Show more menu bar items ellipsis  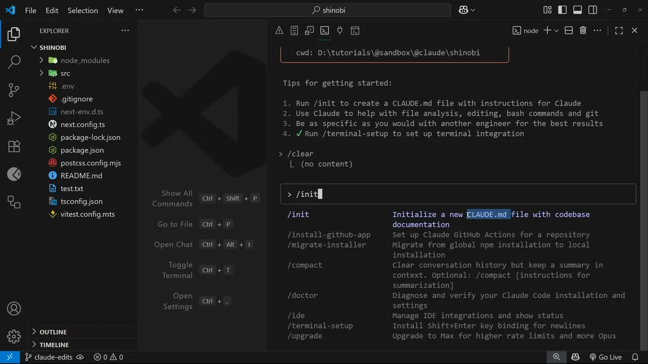(x=139, y=10)
